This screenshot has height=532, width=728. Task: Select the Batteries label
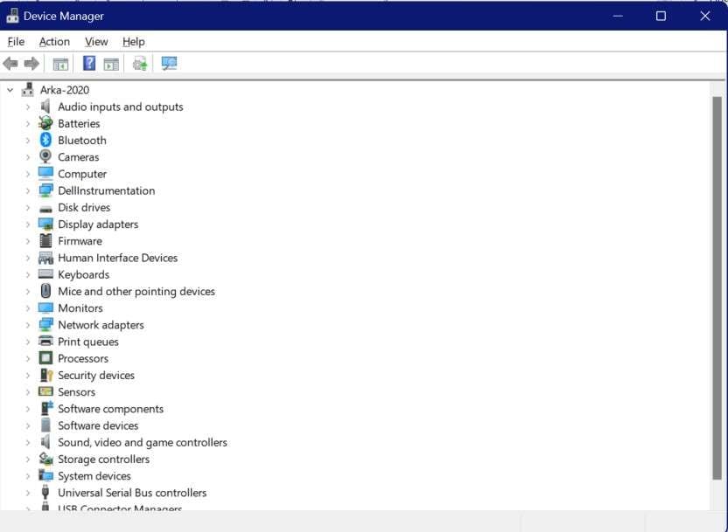coord(79,124)
